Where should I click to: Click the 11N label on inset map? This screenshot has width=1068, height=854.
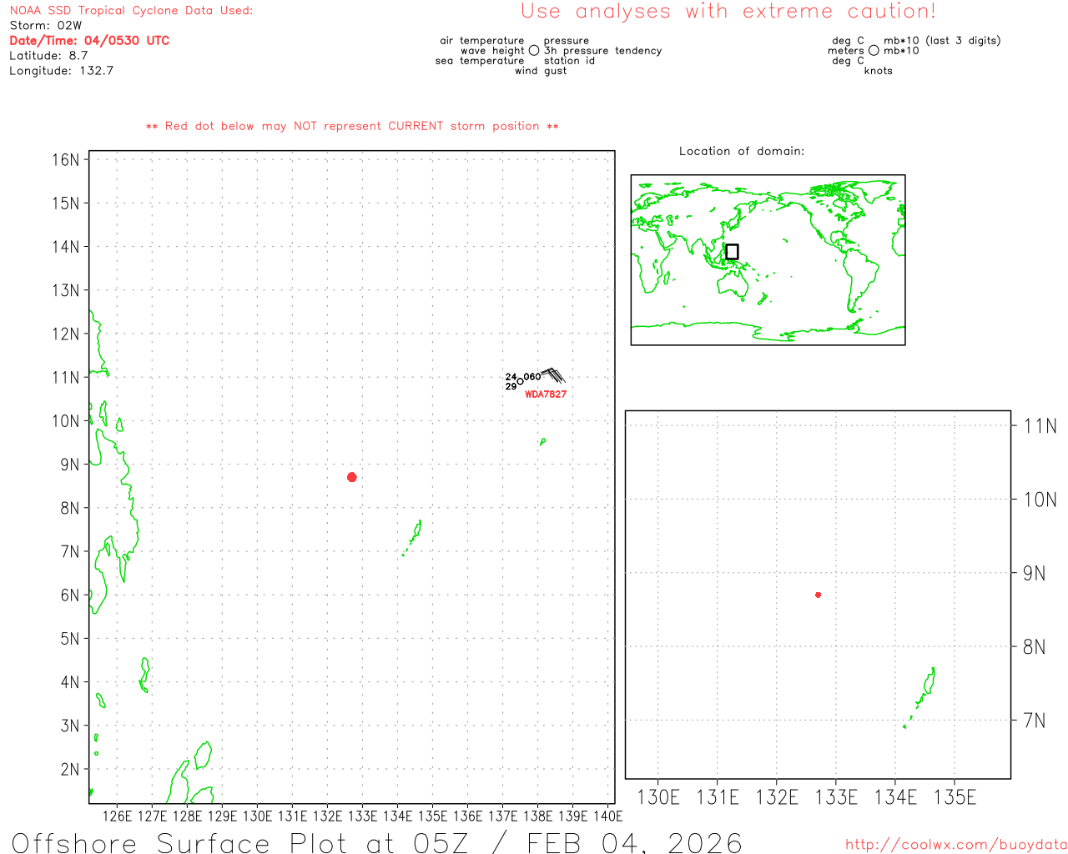coord(1040,426)
